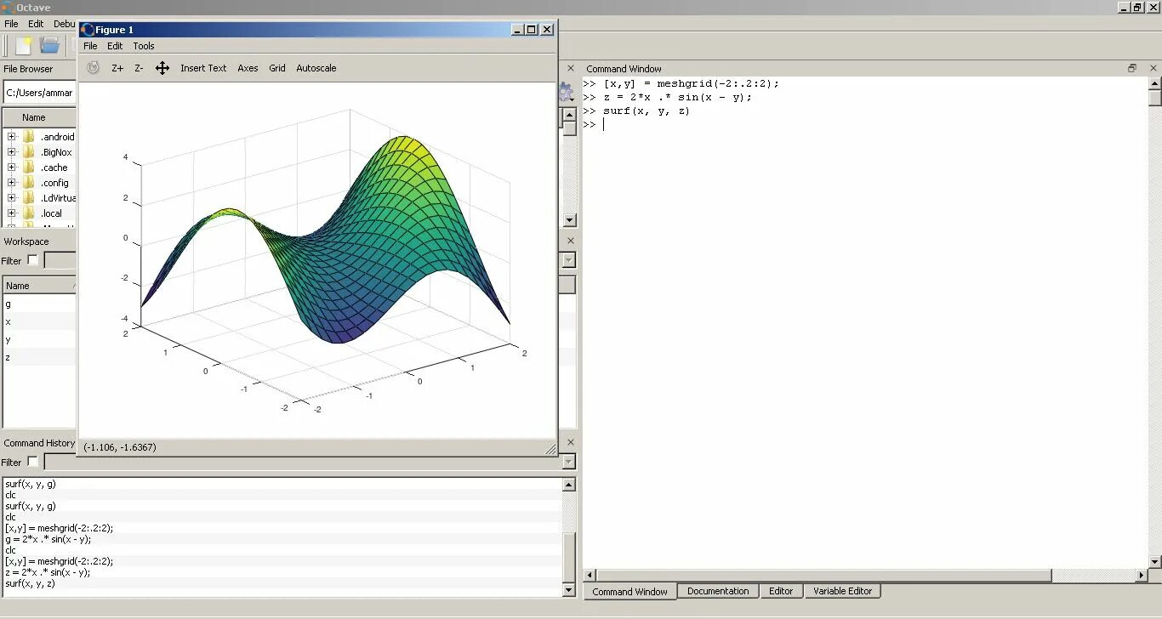Click Command Window horizontal scroll right arrow
Image resolution: width=1162 pixels, height=619 pixels.
click(1141, 575)
